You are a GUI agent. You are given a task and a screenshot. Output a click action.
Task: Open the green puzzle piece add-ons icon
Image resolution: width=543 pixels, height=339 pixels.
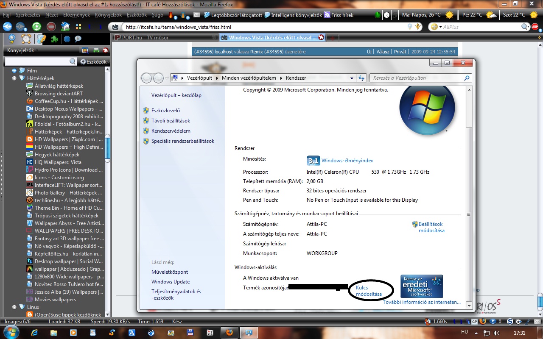pos(54,39)
